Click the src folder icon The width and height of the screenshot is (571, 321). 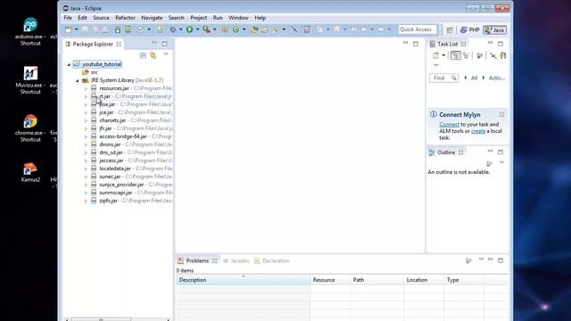86,72
